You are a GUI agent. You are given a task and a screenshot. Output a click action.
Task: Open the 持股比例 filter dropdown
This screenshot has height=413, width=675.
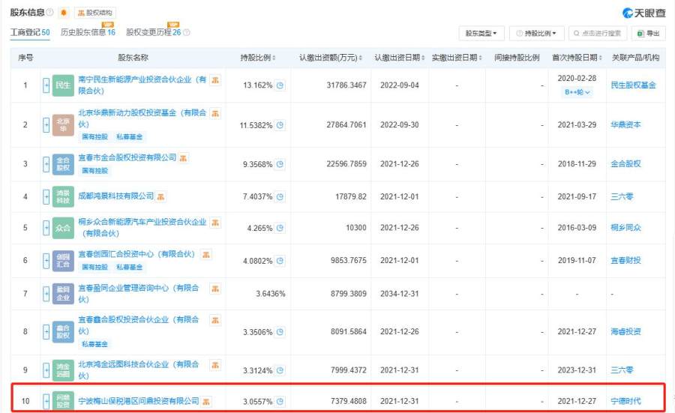536,33
